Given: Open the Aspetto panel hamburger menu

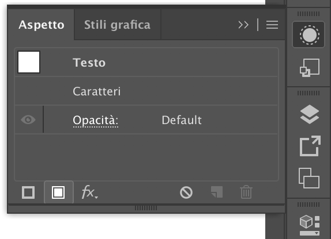Looking at the screenshot, I should click(x=272, y=25).
